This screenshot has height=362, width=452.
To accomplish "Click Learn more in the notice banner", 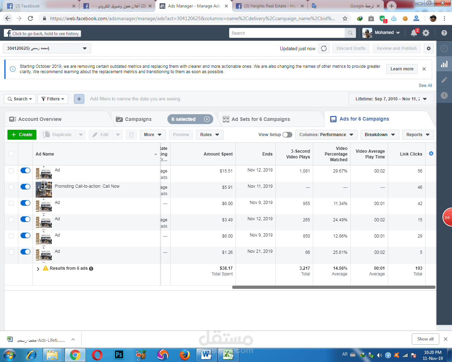I will coord(402,69).
